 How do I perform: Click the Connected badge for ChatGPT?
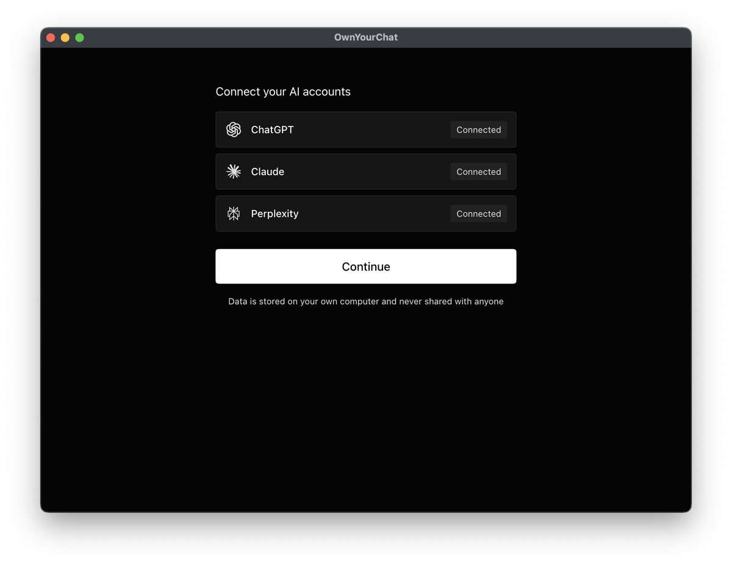click(479, 129)
